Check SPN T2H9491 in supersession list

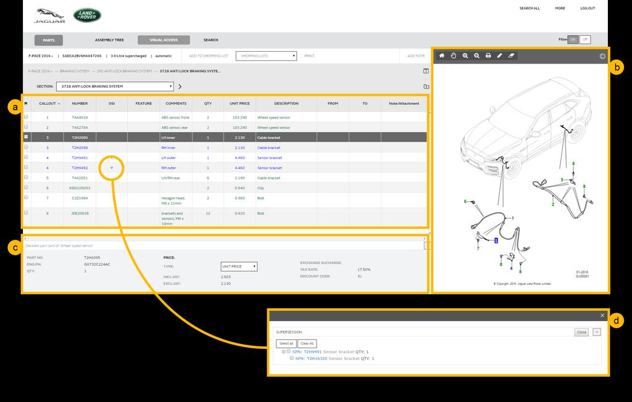(289, 351)
